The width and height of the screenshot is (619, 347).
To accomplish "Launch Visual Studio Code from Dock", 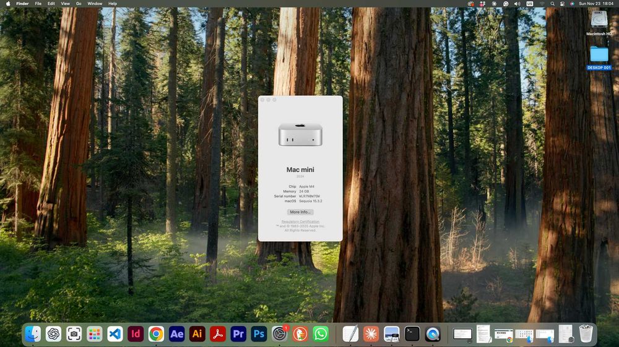I will click(115, 334).
